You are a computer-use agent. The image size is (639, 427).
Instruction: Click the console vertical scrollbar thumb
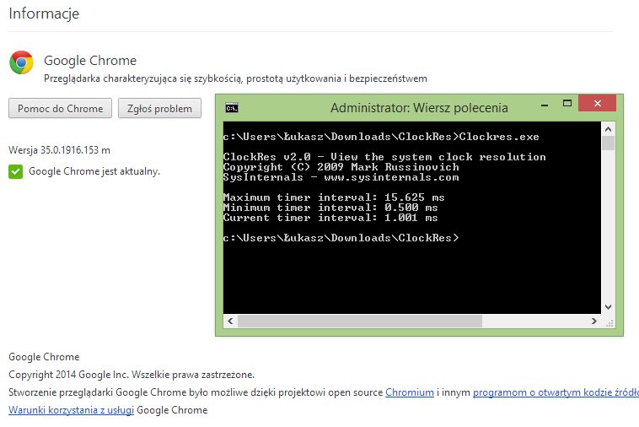point(608,142)
